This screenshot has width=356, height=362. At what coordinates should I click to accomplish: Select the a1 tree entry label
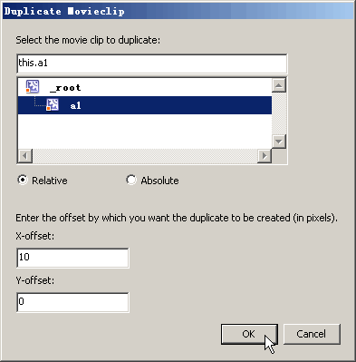(75, 105)
